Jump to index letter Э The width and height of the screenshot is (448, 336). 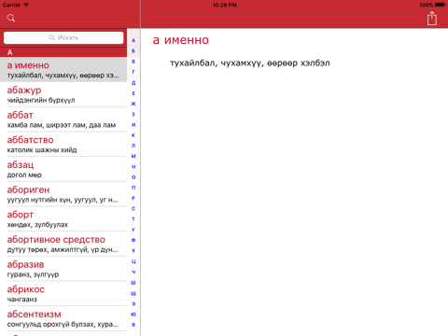point(133,303)
